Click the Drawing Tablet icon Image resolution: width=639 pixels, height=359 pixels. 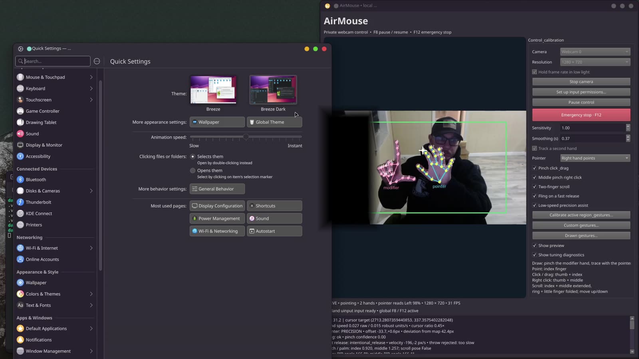pos(20,122)
